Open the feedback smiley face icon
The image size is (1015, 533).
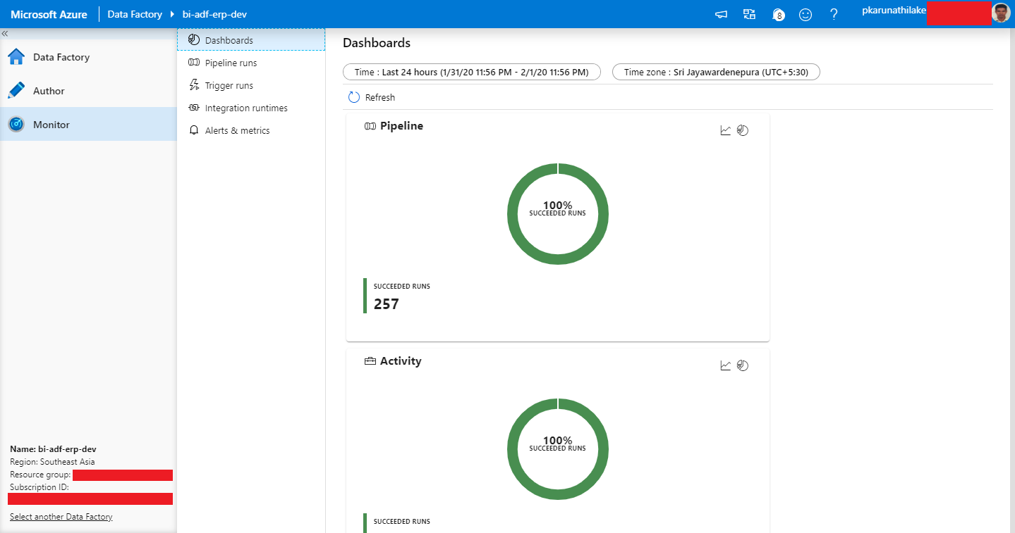click(x=806, y=14)
